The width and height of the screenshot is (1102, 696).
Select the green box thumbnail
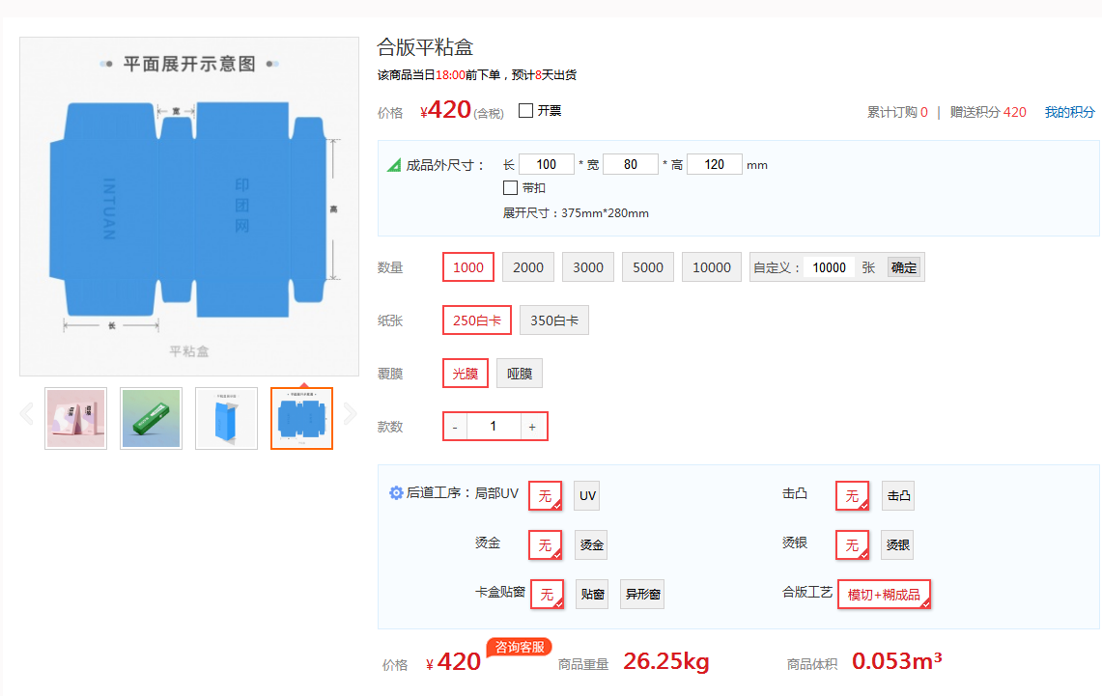151,419
